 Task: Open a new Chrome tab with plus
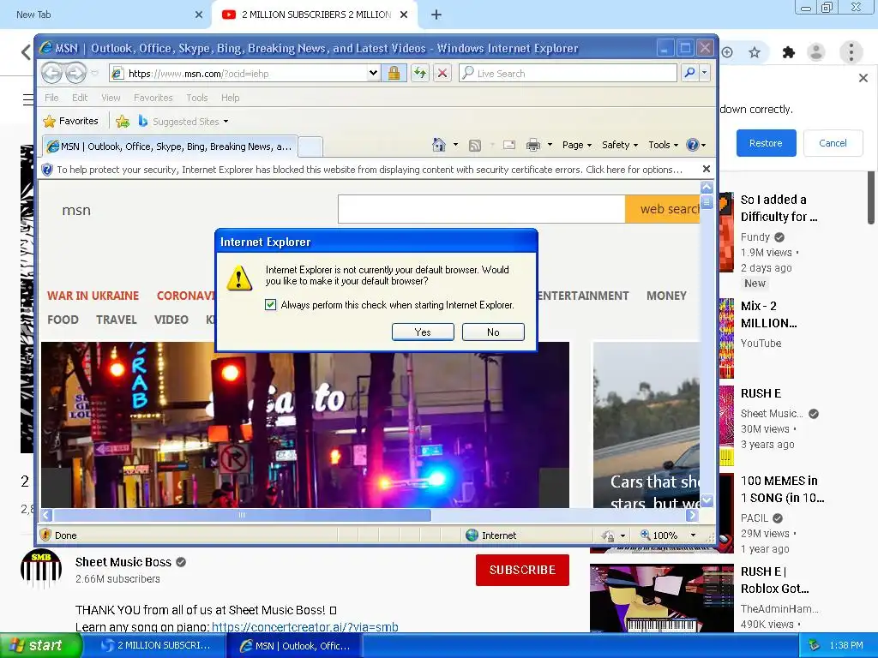[x=436, y=15]
